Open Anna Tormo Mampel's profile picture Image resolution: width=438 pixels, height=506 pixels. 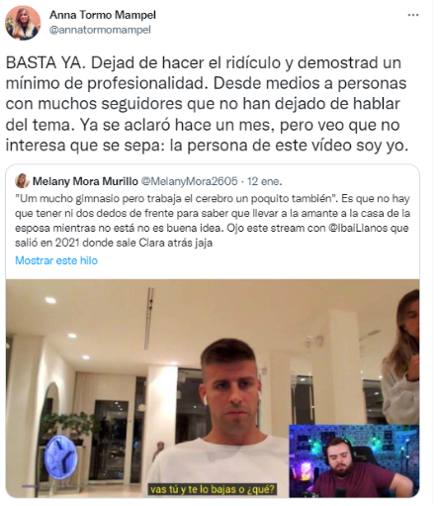(23, 23)
